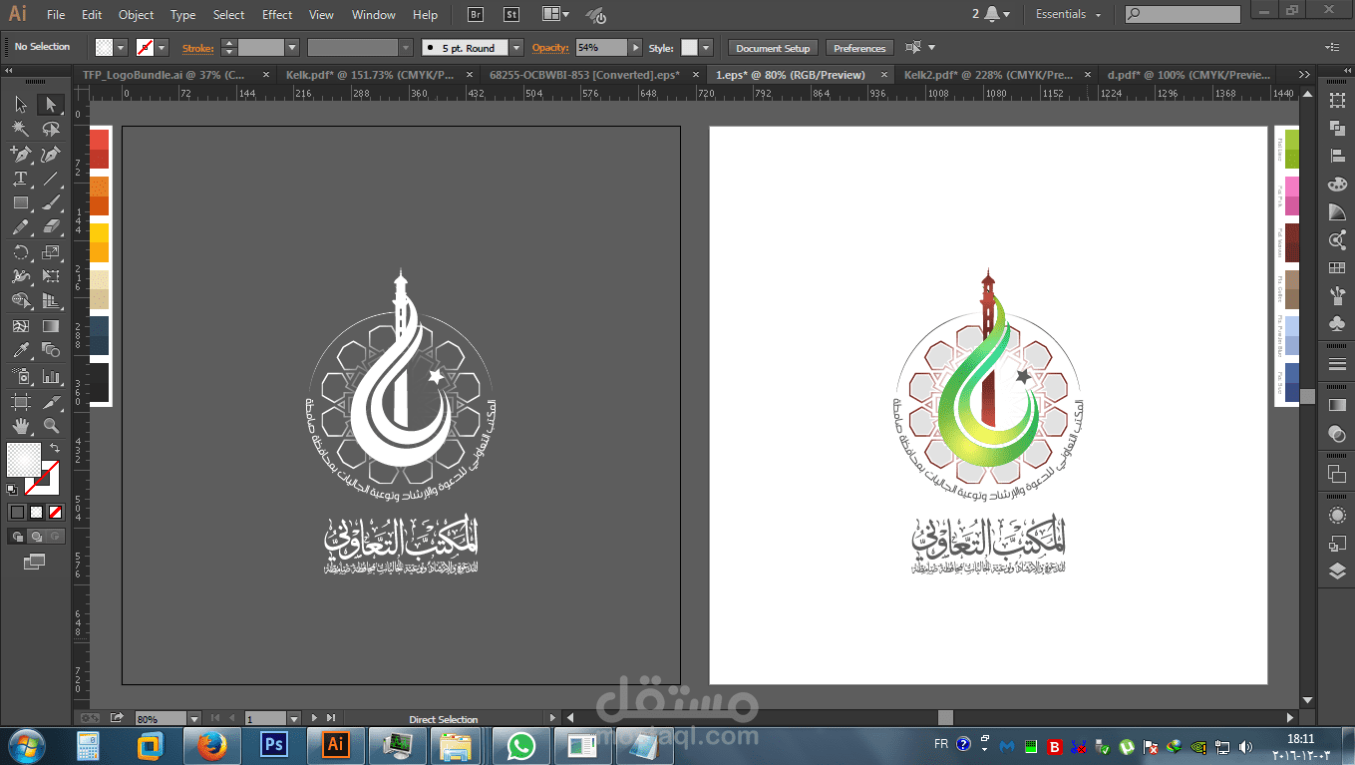The height and width of the screenshot is (765, 1355).
Task: Set paint mode to Gradient
Action: [37, 512]
